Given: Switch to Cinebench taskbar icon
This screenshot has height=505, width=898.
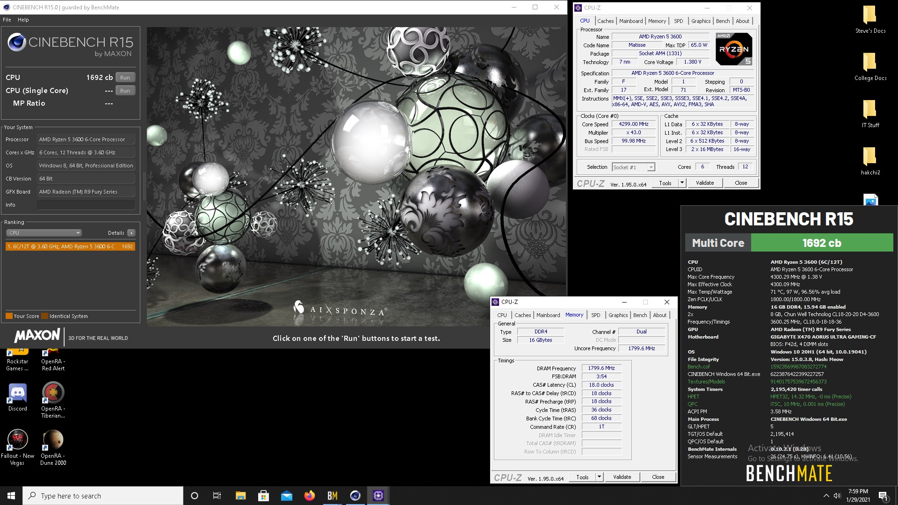Looking at the screenshot, I should point(355,496).
